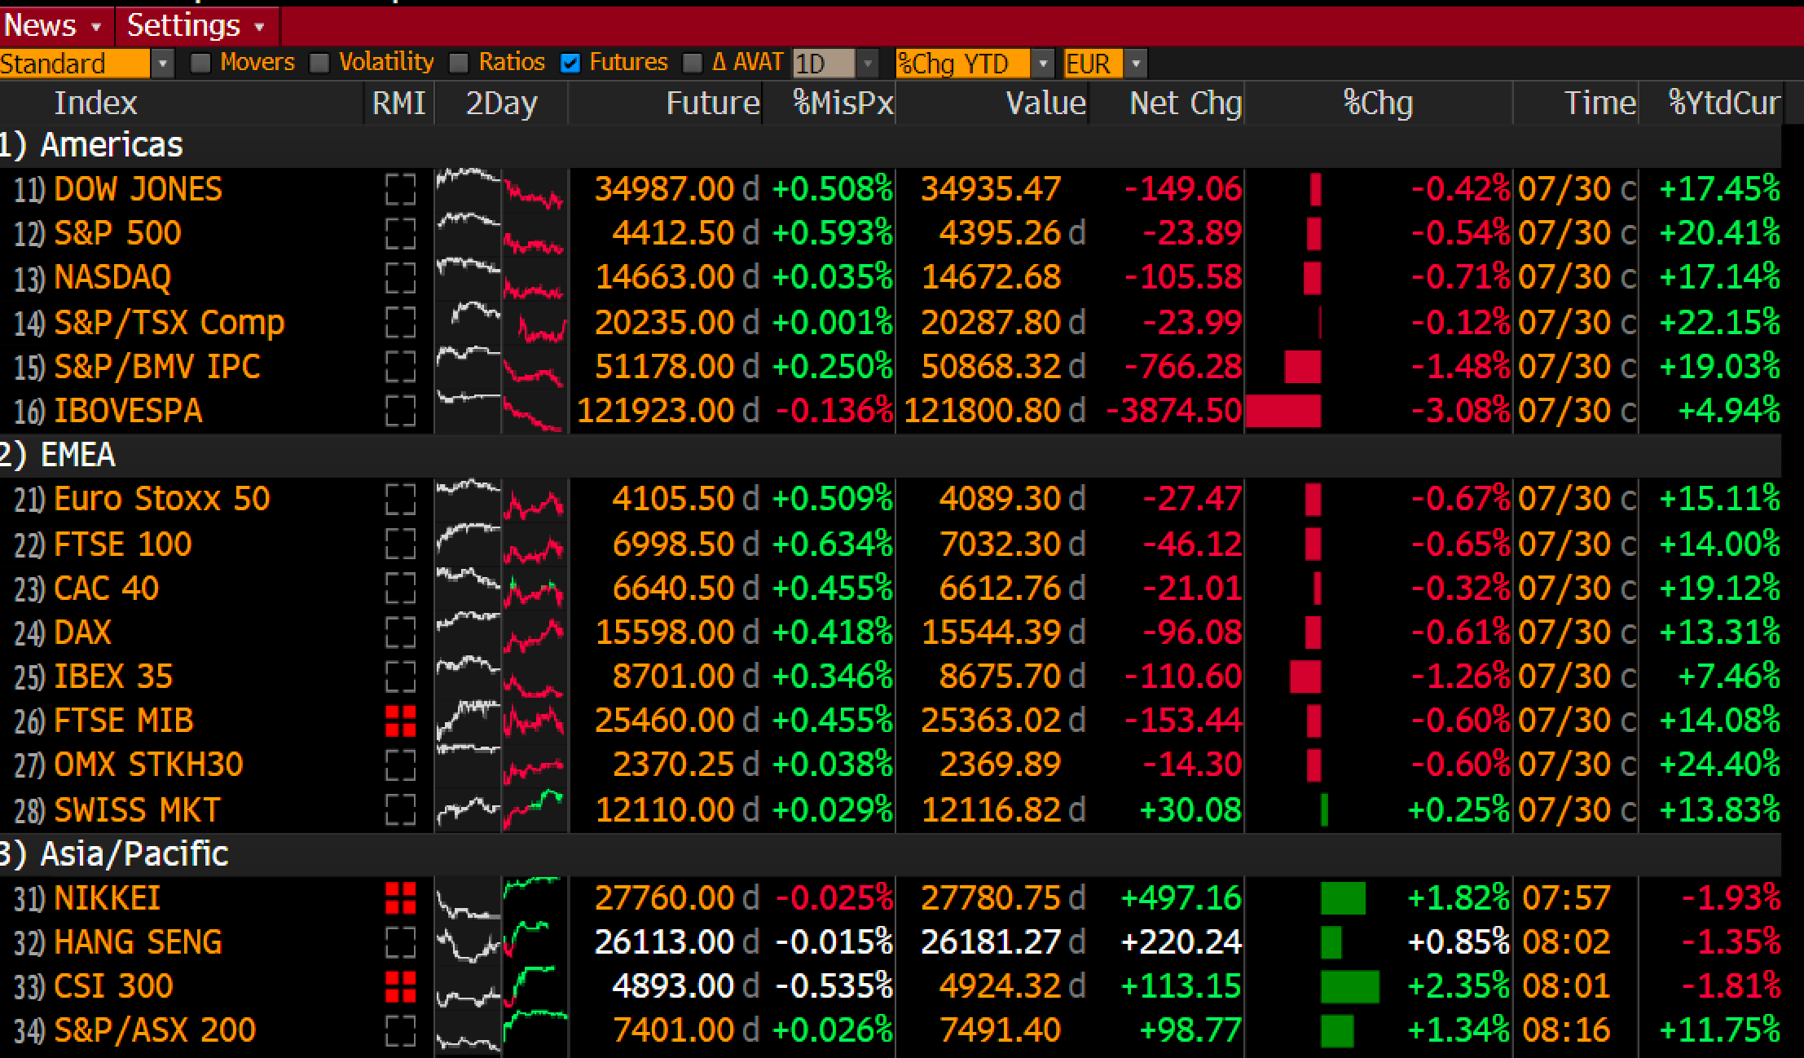Tick the Ratios checkbox
1804x1058 pixels.
click(459, 63)
